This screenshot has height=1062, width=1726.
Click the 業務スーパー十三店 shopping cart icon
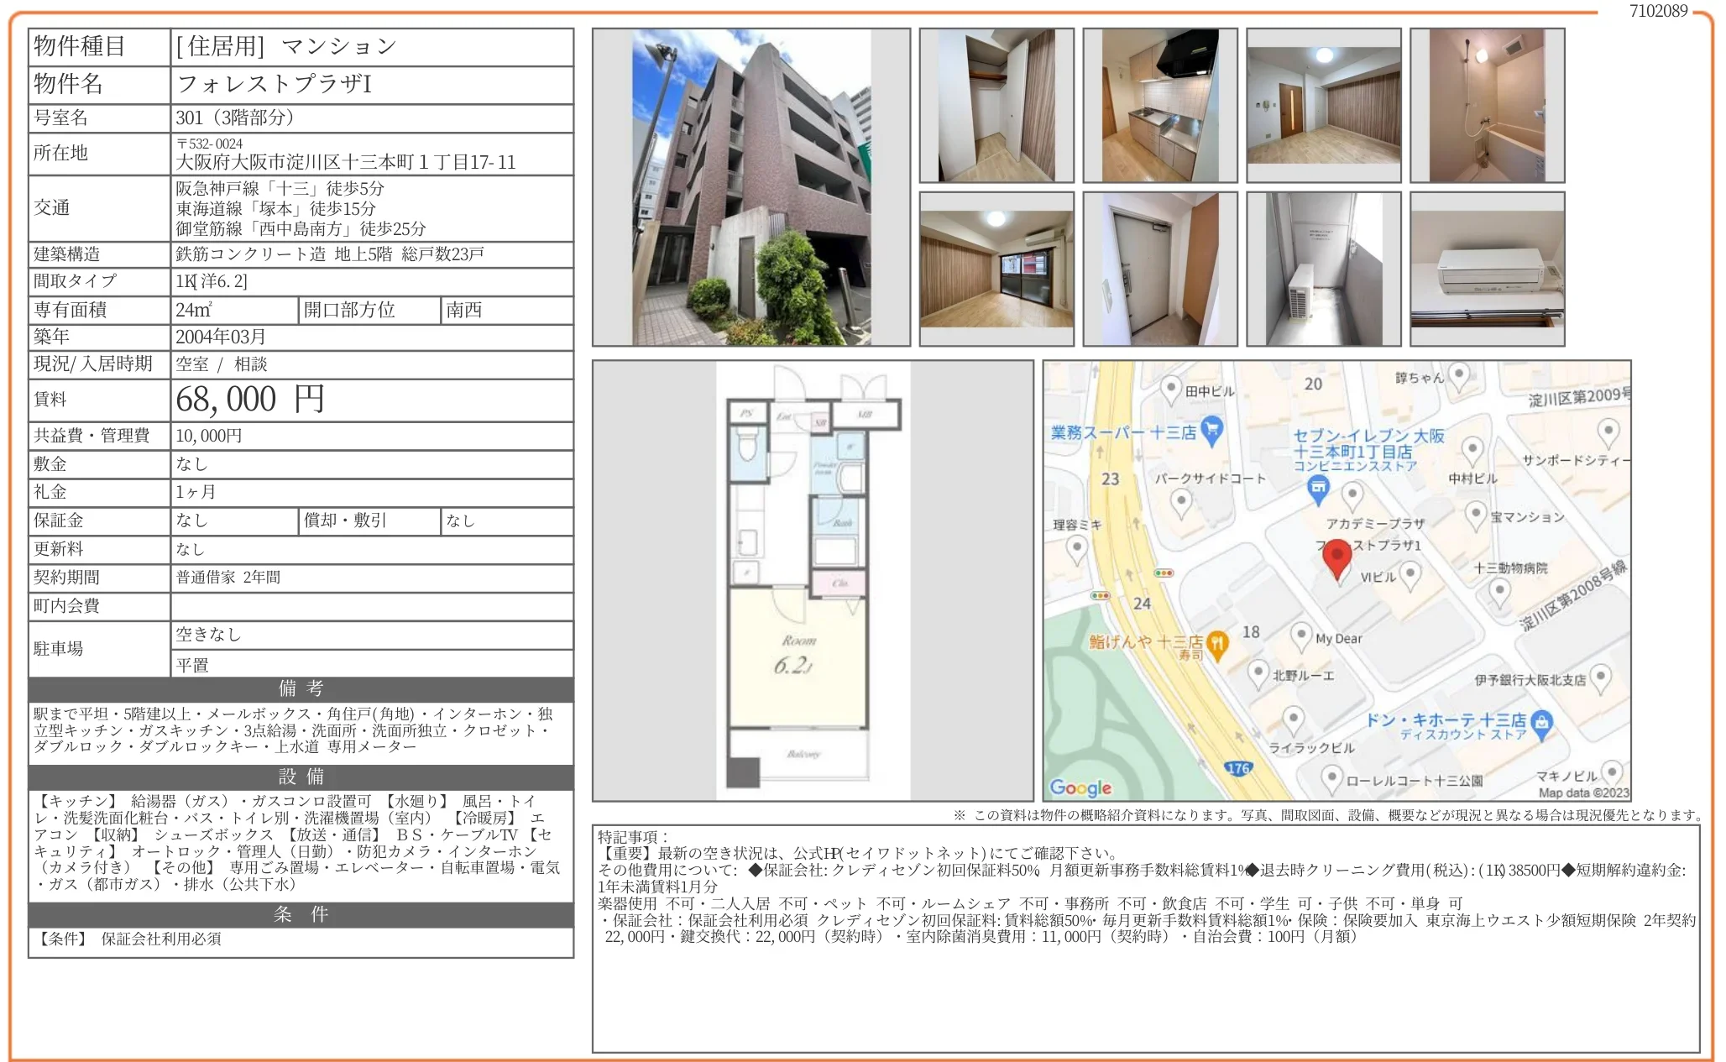1211,432
